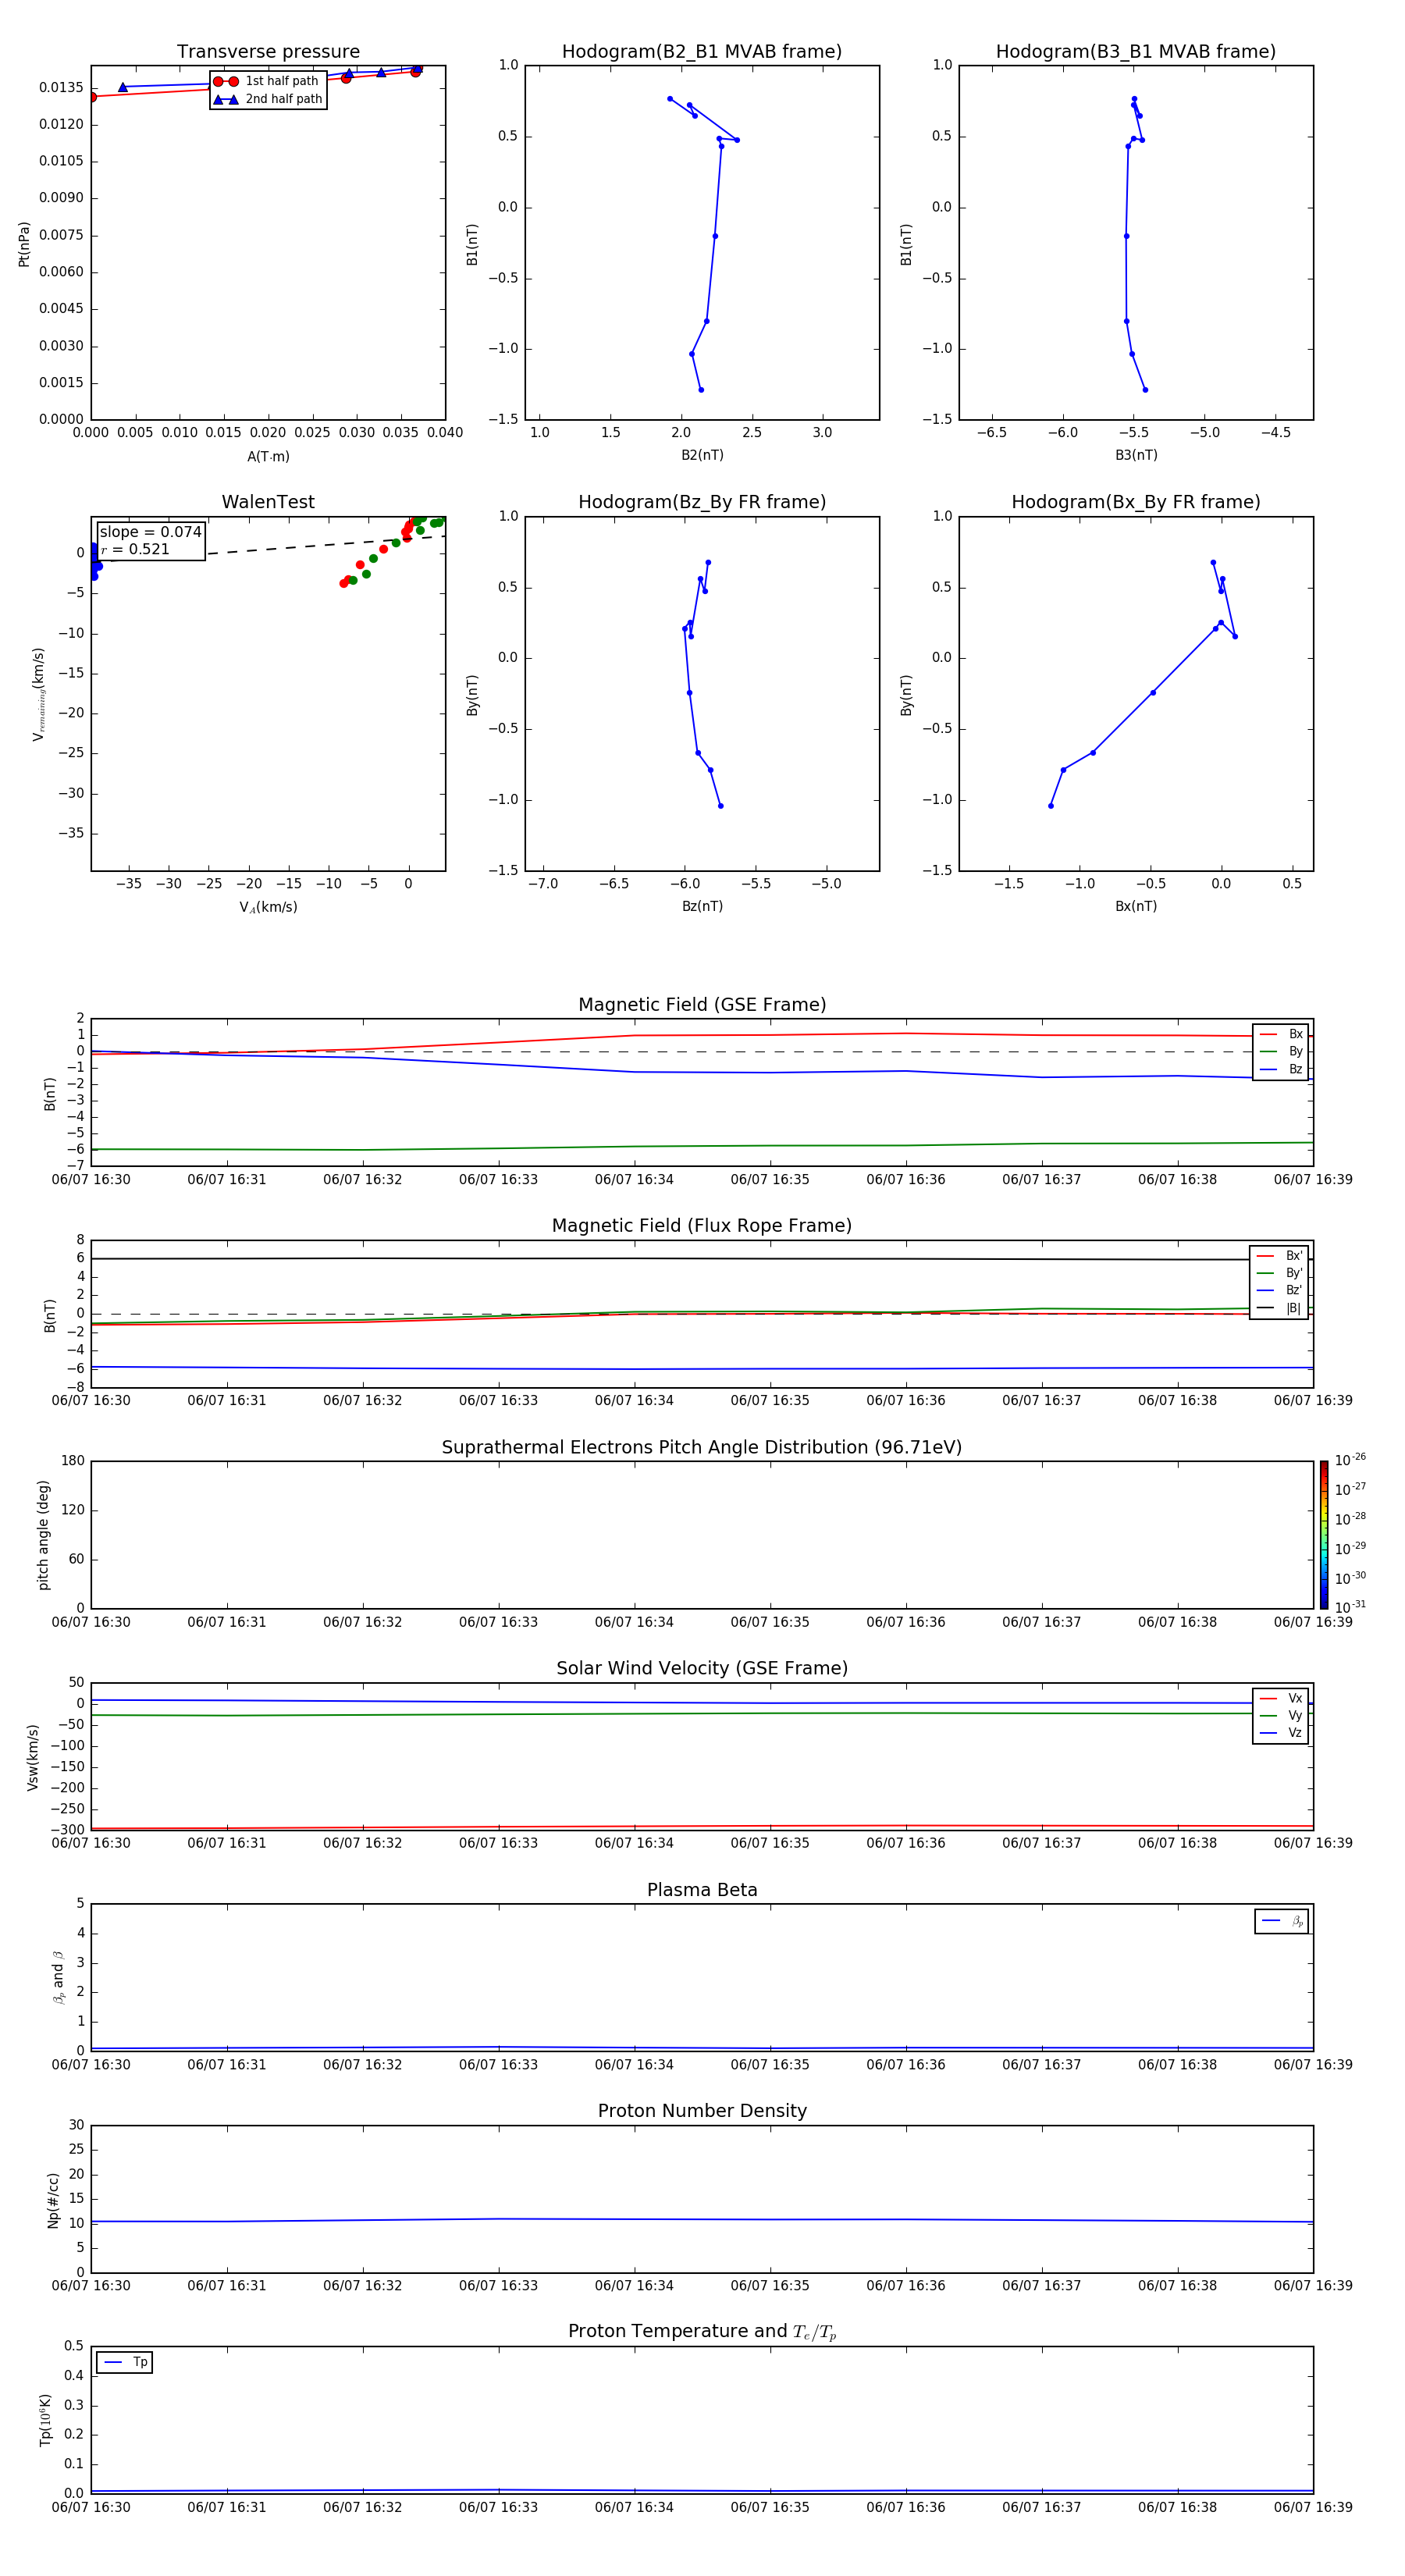
Task: Select the 10^-31 colorbar label
Action: 1350,1607
